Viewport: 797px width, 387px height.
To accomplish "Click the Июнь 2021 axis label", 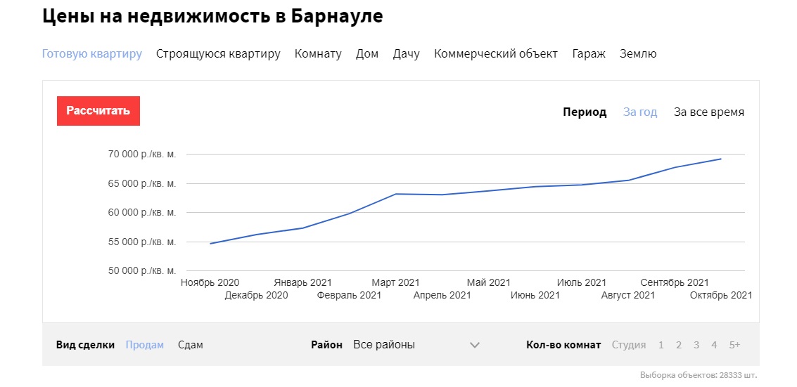I will 535,295.
